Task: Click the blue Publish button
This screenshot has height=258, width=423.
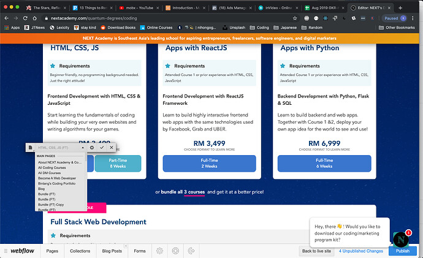Action: pos(403,251)
